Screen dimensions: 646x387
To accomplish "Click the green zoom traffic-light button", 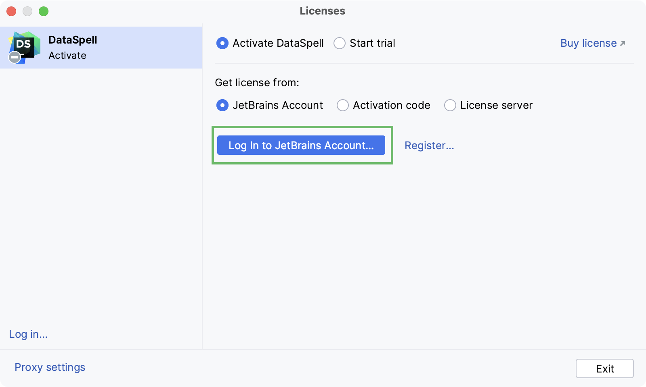I will click(x=44, y=11).
